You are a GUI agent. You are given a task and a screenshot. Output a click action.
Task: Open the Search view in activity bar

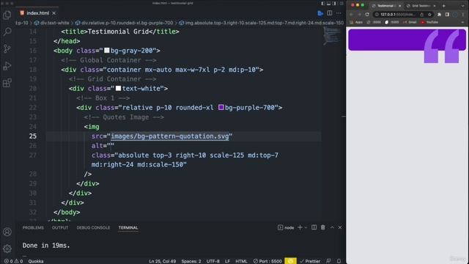click(7, 32)
